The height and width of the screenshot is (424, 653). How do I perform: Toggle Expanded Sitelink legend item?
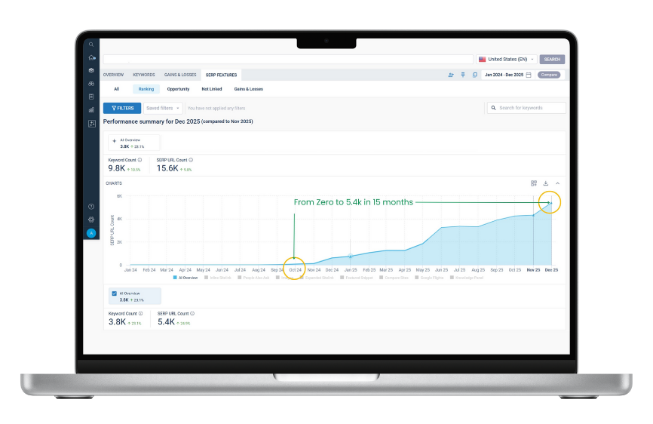click(x=317, y=278)
